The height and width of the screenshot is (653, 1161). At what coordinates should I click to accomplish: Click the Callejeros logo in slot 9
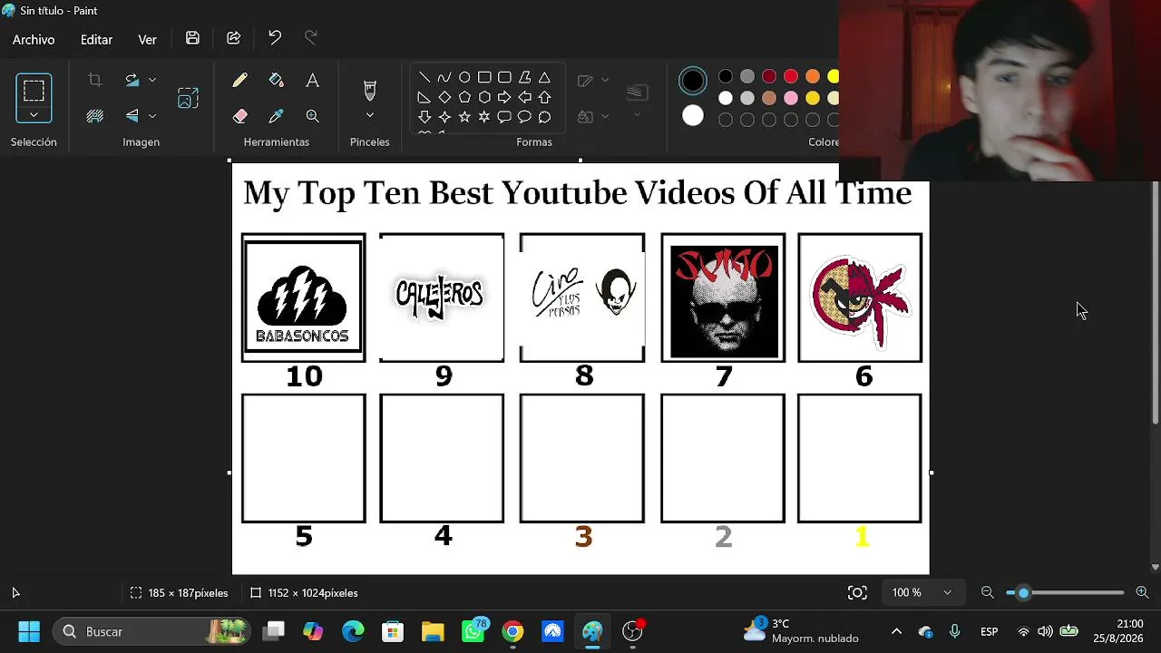[x=441, y=297]
